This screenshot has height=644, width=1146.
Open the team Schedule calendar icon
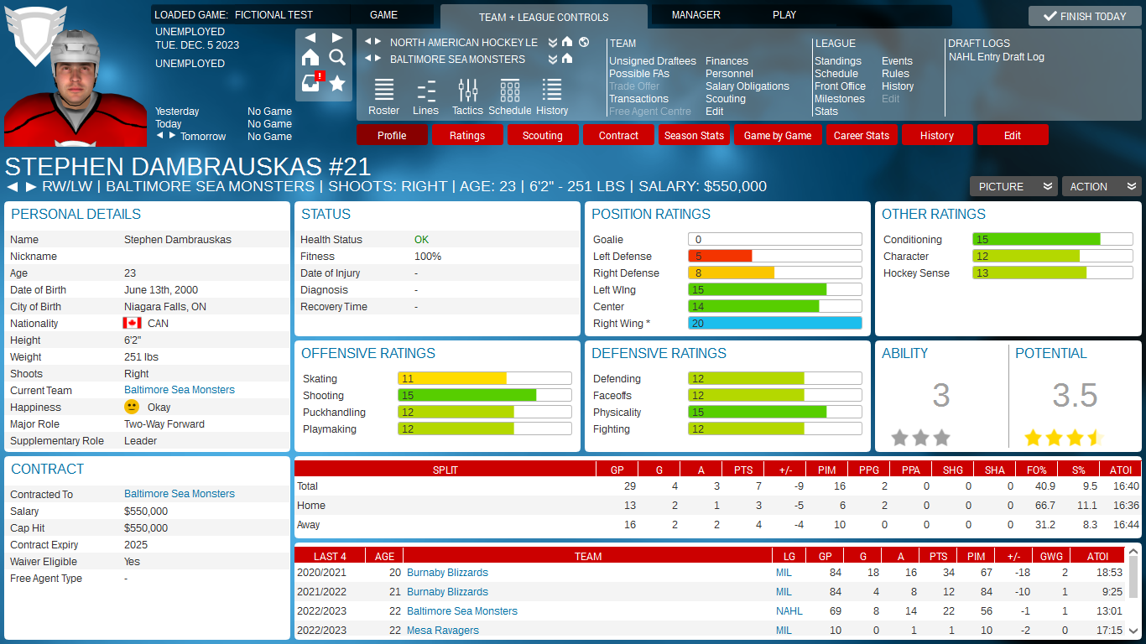(x=509, y=96)
